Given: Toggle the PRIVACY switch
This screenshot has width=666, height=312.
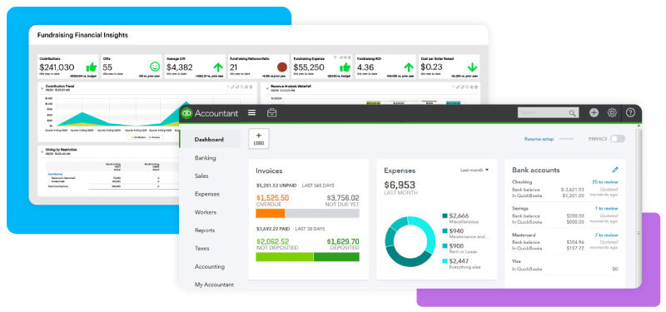Looking at the screenshot, I should click(x=618, y=139).
